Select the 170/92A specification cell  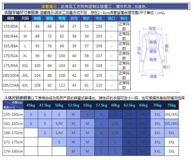[10, 56]
